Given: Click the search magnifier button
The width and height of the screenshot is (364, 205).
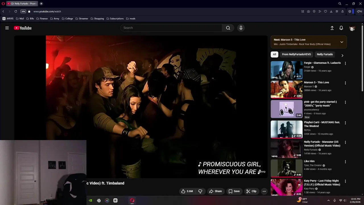Looking at the screenshot, I should point(228,28).
